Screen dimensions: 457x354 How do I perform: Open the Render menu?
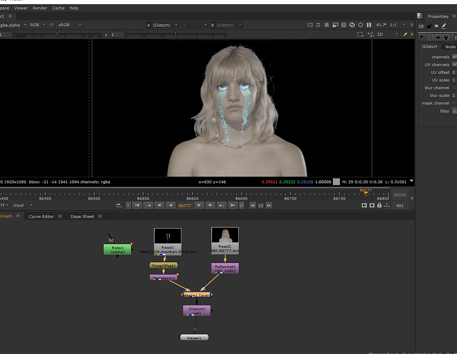coord(40,8)
